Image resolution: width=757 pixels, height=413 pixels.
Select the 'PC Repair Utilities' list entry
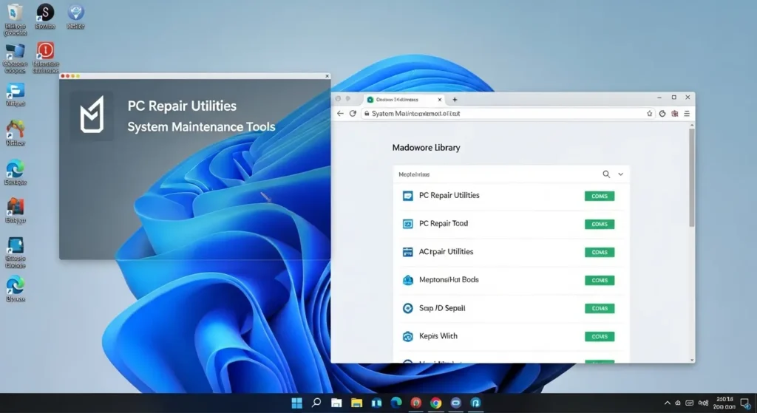coord(512,195)
